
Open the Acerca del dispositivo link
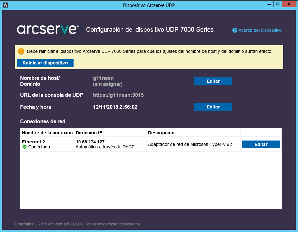pyautogui.click(x=260, y=30)
